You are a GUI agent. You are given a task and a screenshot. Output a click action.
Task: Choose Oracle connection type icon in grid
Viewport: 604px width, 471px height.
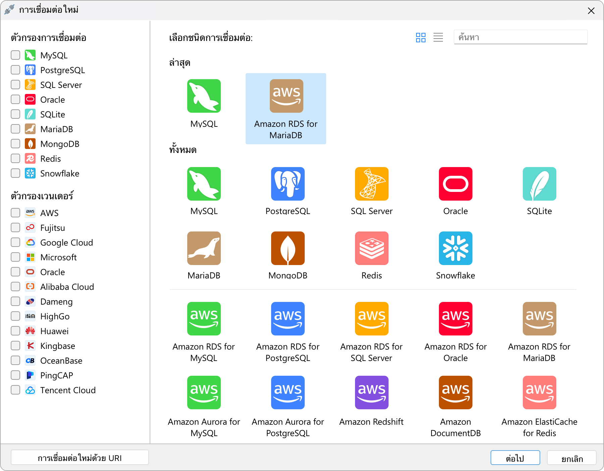[456, 184]
